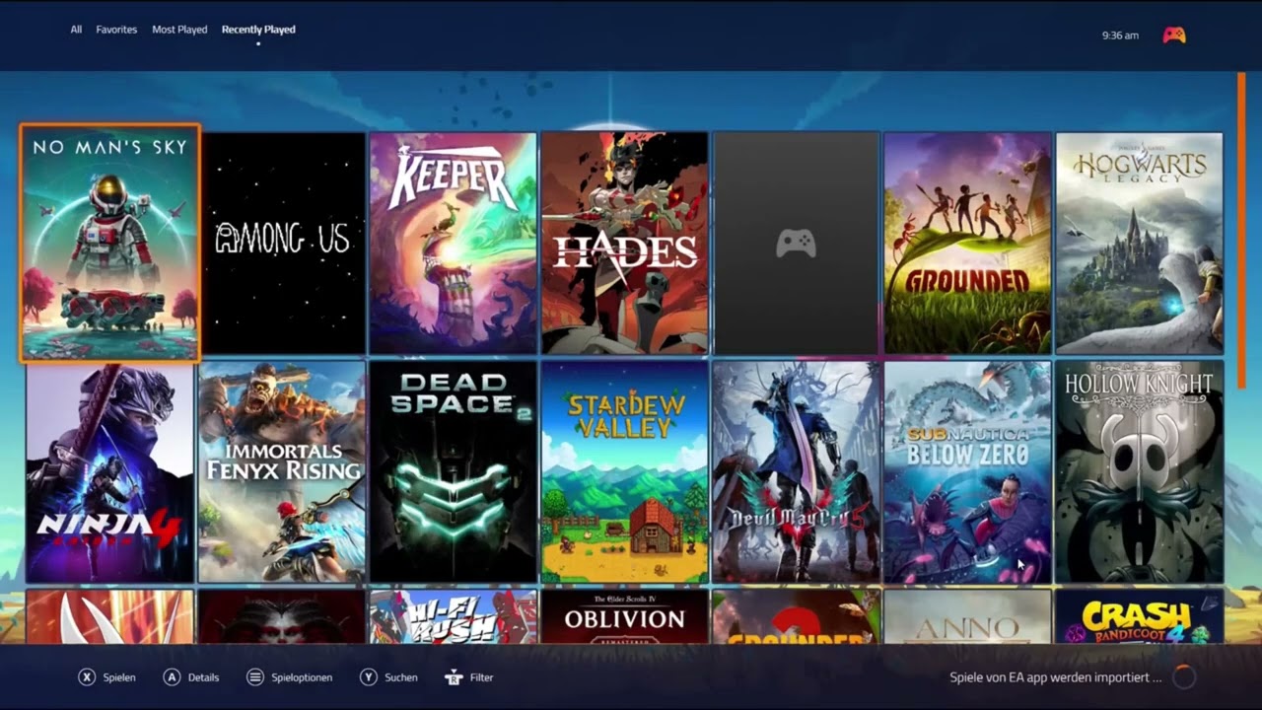Image resolution: width=1262 pixels, height=710 pixels.
Task: Select the Among Us game cover
Action: pos(282,243)
